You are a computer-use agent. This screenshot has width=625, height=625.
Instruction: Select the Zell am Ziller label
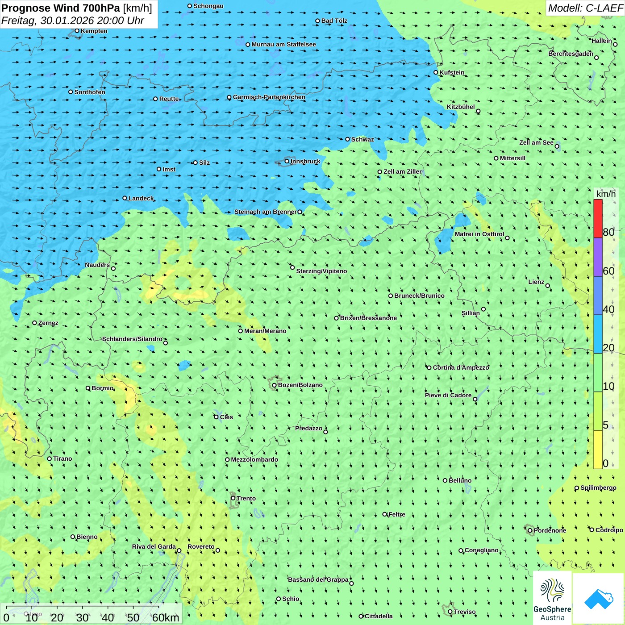(403, 171)
